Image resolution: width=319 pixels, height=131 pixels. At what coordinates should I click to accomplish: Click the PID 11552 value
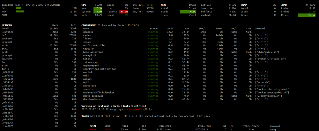click(160, 129)
